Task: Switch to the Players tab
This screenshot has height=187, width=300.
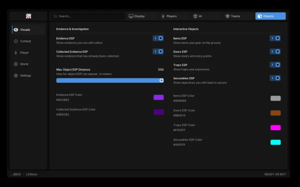Action: pyautogui.click(x=173, y=16)
